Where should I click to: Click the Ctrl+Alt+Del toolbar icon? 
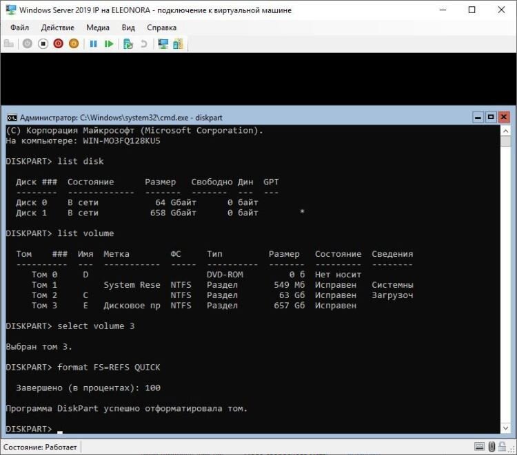[9, 43]
